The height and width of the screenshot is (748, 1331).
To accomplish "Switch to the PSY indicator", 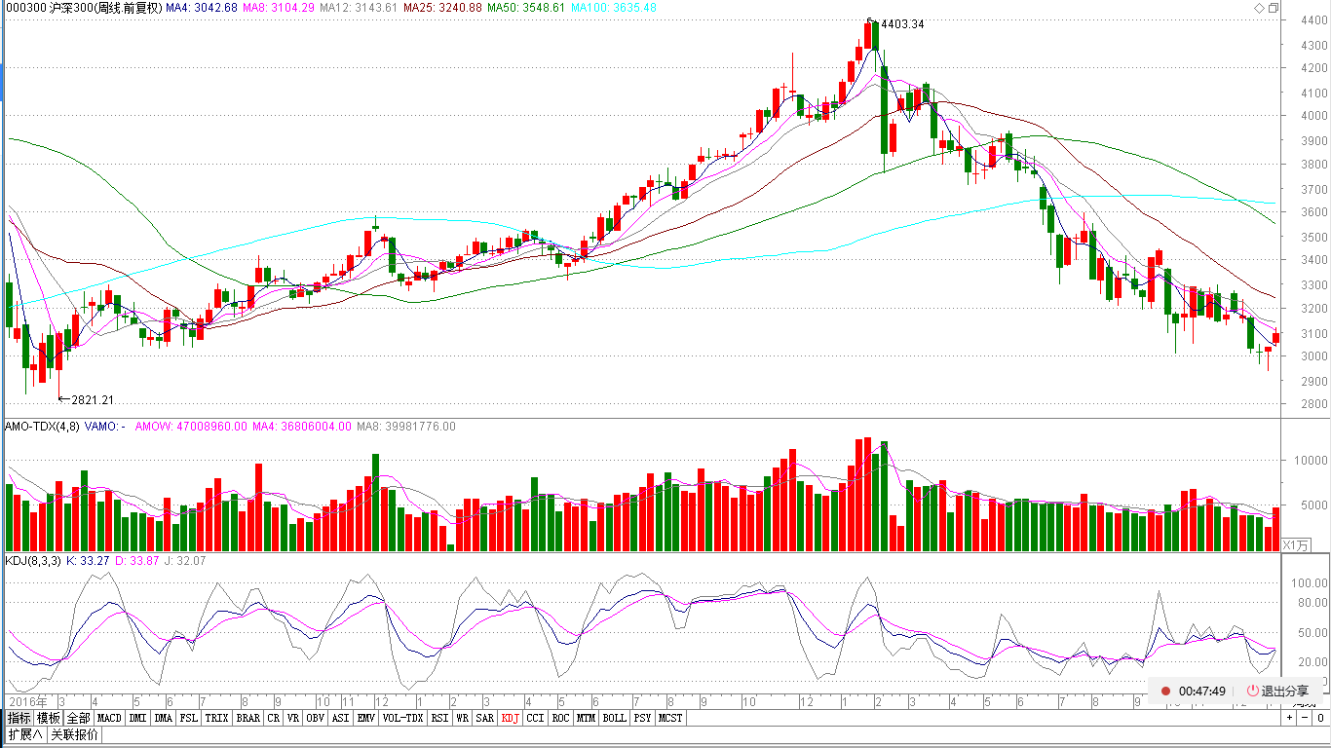I will (x=642, y=718).
